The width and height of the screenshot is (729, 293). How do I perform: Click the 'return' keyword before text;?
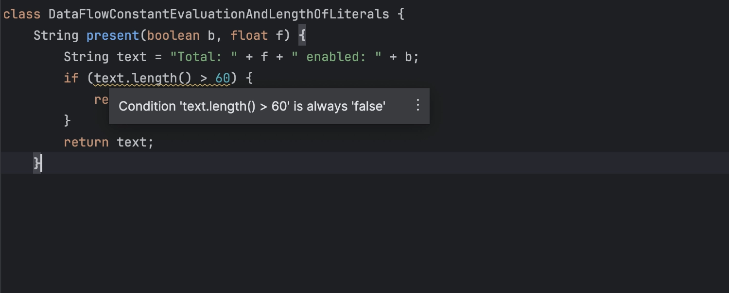tap(86, 142)
